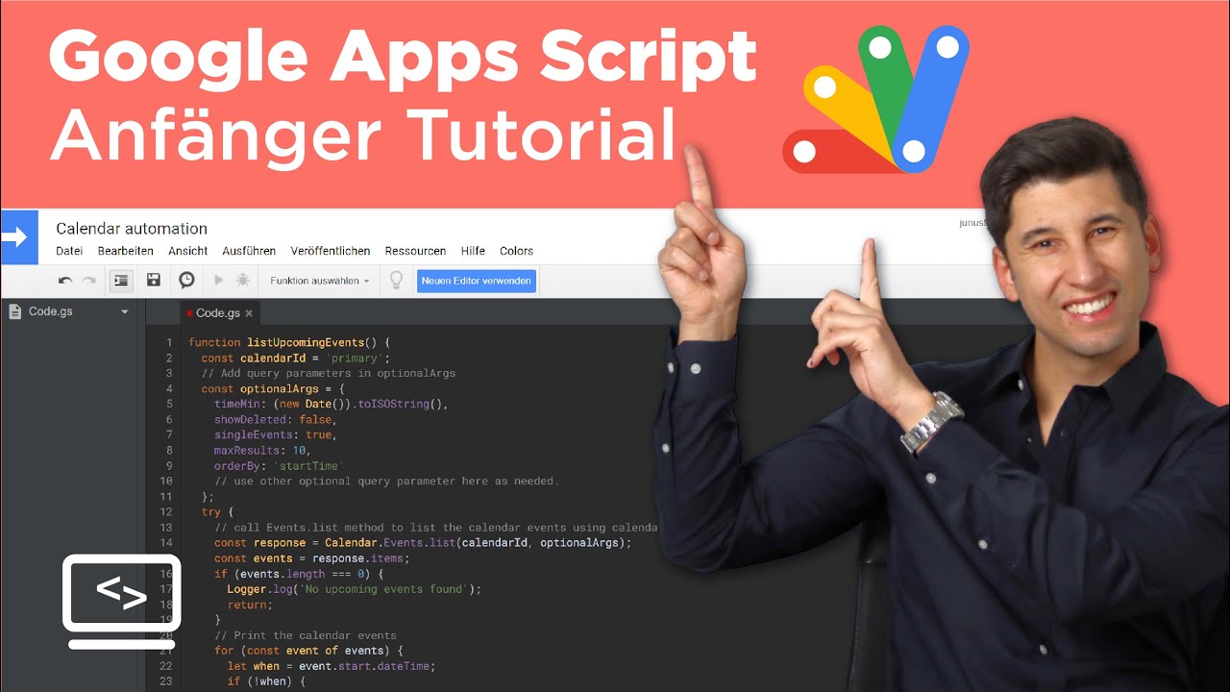Click the Logger.log 'No upcoming events found' line
Viewport: 1230px width, 692px height.
click(354, 588)
